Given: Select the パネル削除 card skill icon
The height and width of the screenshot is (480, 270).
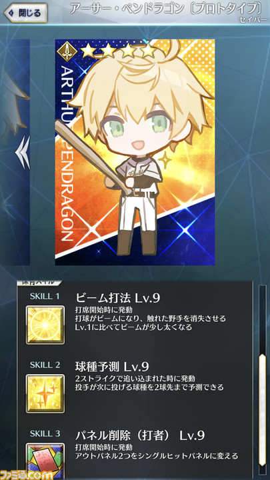Looking at the screenshot, I should [x=45, y=461].
